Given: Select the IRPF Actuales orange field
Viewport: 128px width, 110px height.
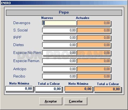Looking at the screenshot, I should coord(94,38).
